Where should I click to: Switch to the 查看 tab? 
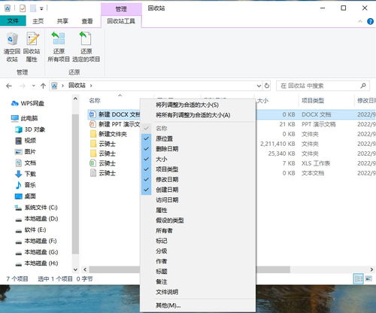[x=87, y=21]
